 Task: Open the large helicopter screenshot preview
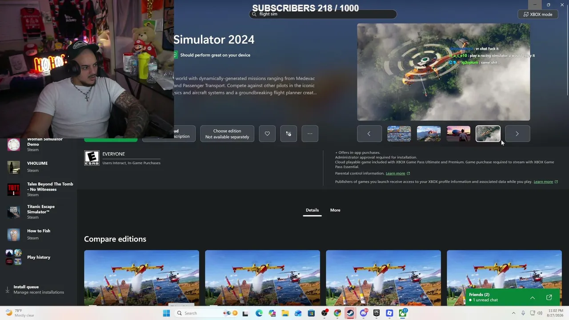click(444, 72)
